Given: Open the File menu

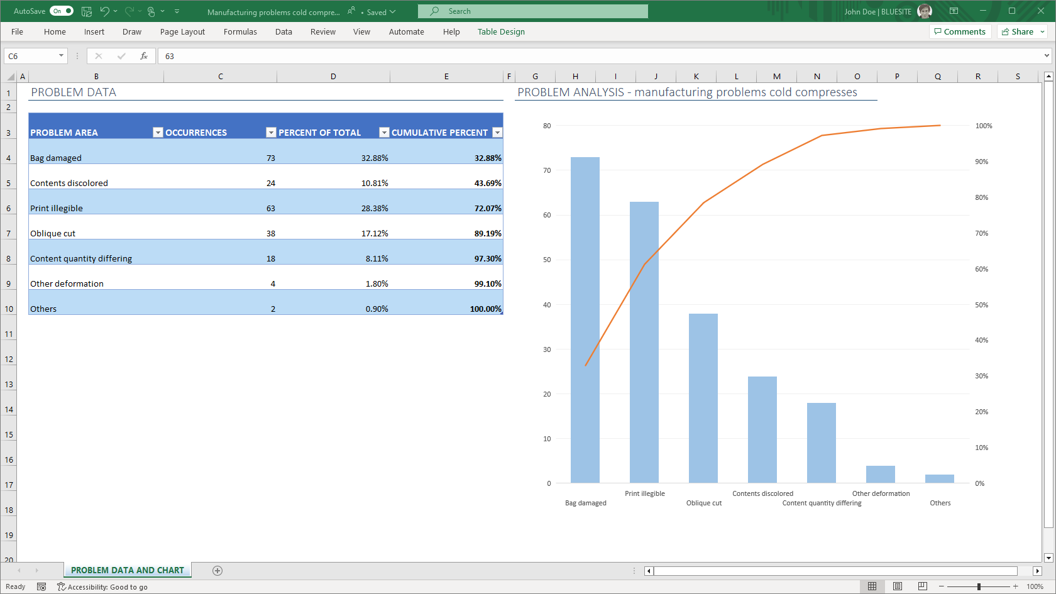Looking at the screenshot, I should [x=17, y=31].
